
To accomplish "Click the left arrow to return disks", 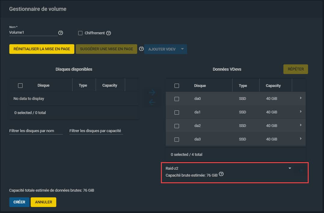I will click(x=152, y=102).
